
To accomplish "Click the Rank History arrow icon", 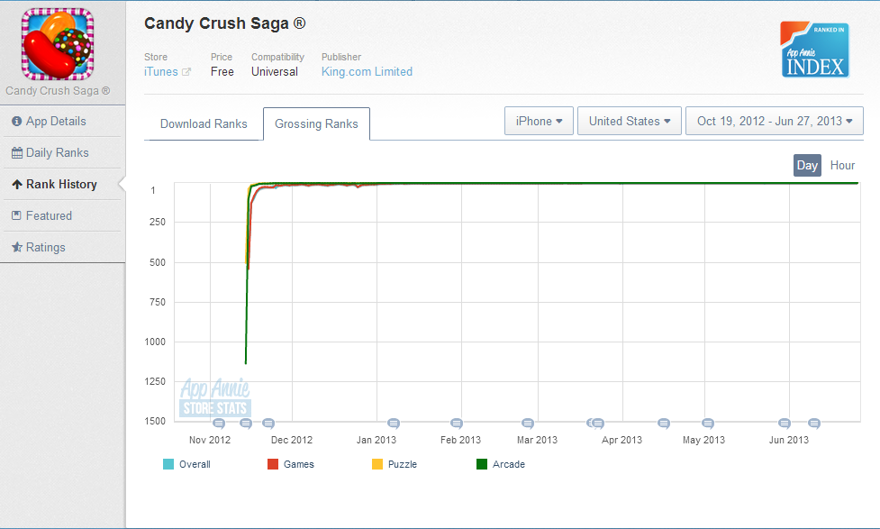I will [17, 184].
